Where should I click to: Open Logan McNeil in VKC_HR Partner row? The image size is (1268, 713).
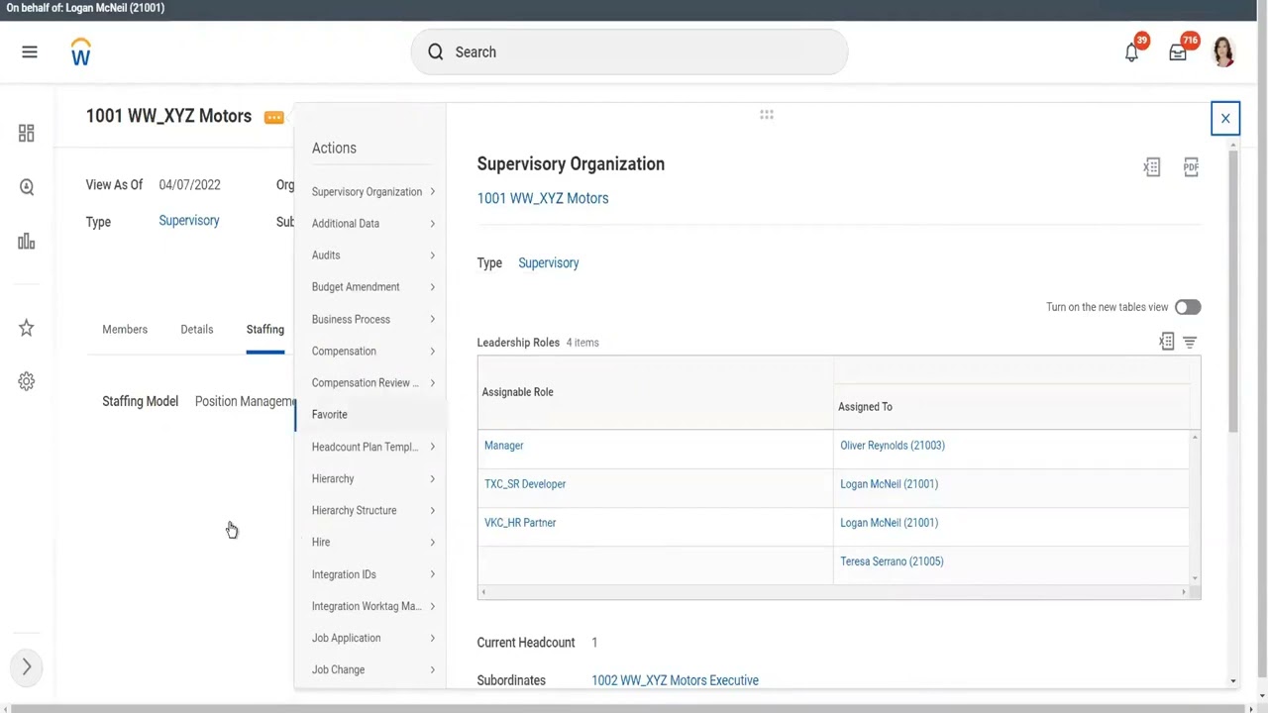click(x=890, y=523)
